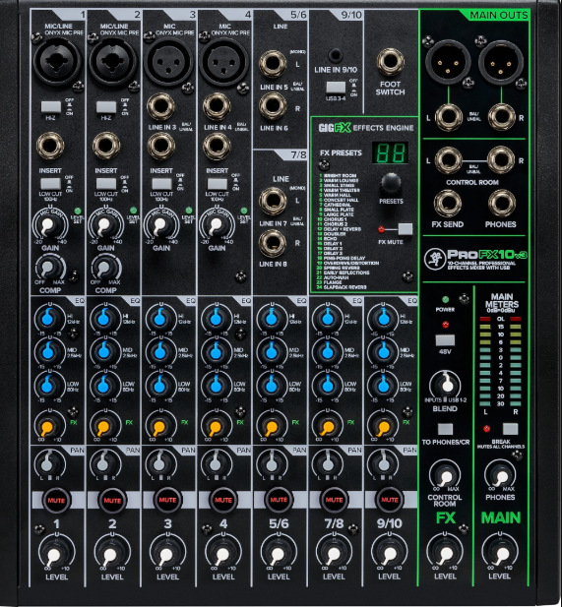Click the FX Presets number display
562x607 pixels.
pos(391,152)
